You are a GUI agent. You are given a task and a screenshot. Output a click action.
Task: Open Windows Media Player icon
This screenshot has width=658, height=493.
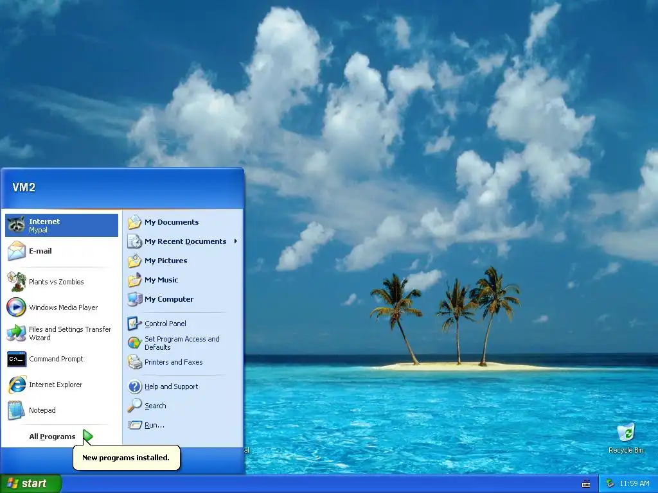[17, 307]
